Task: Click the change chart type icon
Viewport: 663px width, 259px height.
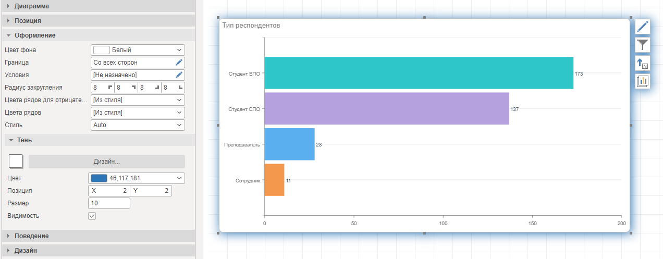Action: pyautogui.click(x=643, y=81)
